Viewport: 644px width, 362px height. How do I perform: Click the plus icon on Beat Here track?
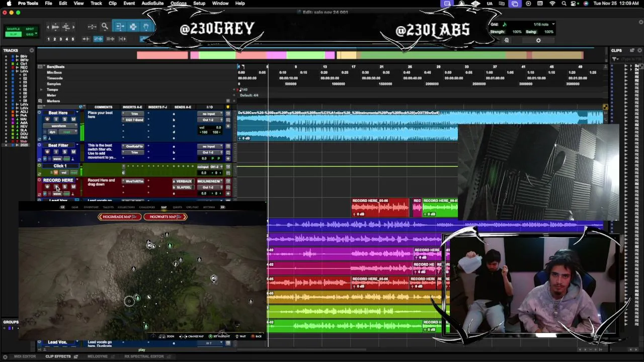[x=228, y=126]
